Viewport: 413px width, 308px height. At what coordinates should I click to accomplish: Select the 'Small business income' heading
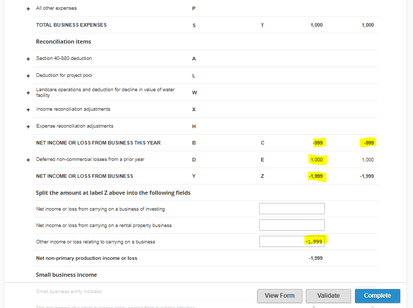(x=67, y=275)
